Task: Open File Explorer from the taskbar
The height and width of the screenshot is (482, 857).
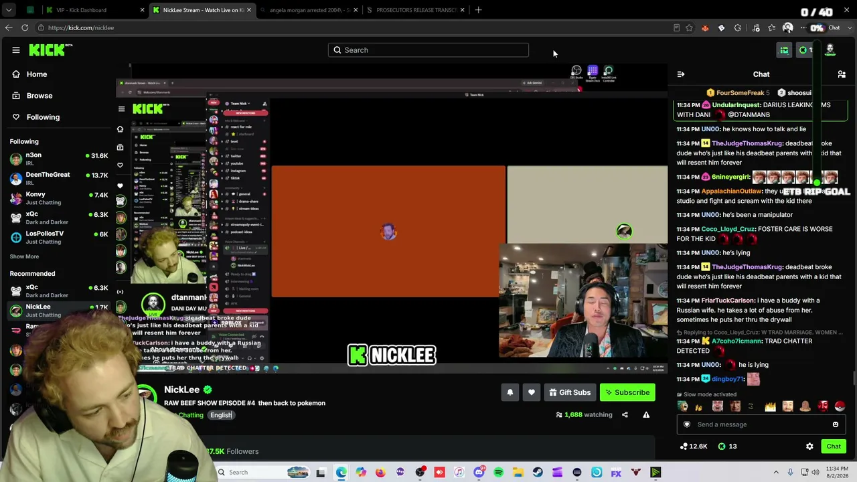Action: coord(518,473)
